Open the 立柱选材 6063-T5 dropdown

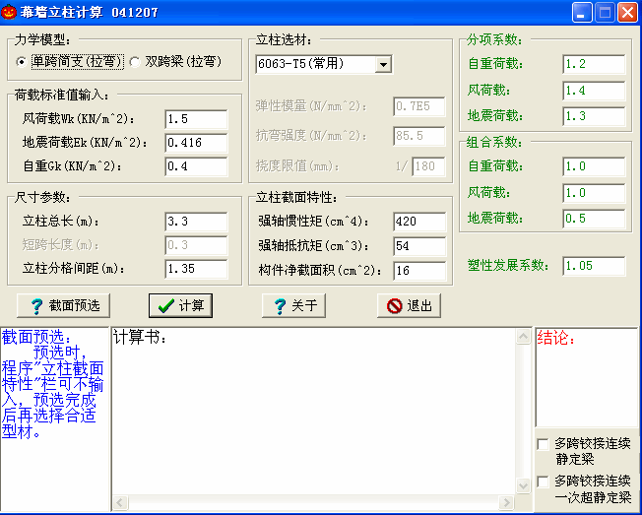(383, 65)
